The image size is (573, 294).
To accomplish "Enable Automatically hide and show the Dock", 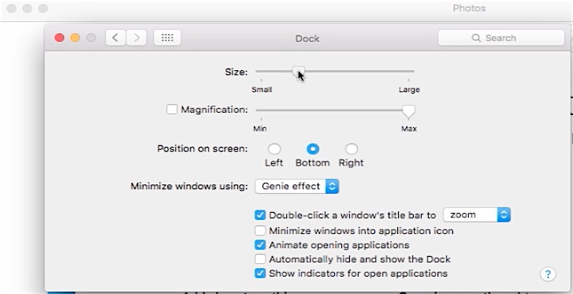I will tap(260, 259).
